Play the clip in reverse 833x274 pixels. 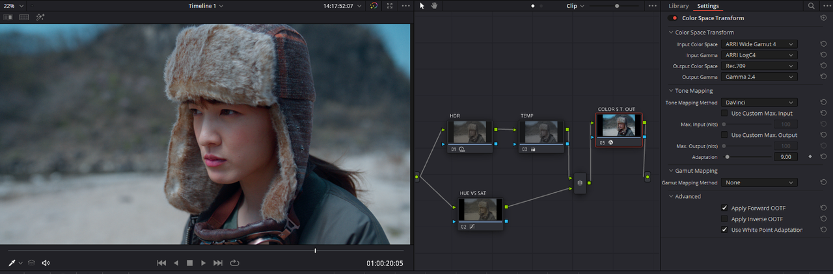pos(176,263)
